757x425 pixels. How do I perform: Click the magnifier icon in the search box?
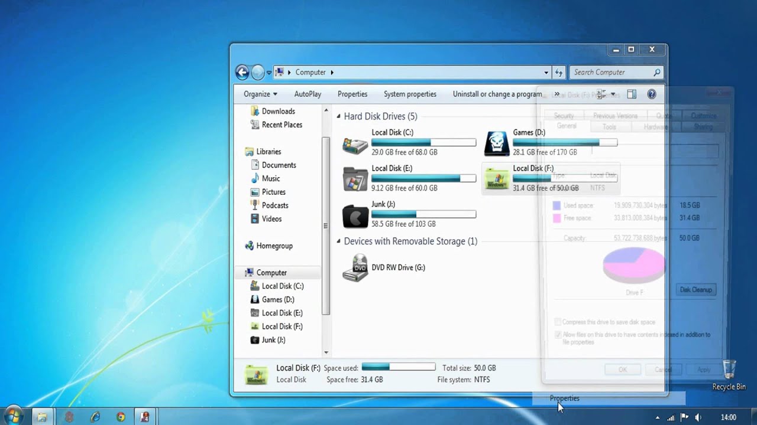click(656, 72)
